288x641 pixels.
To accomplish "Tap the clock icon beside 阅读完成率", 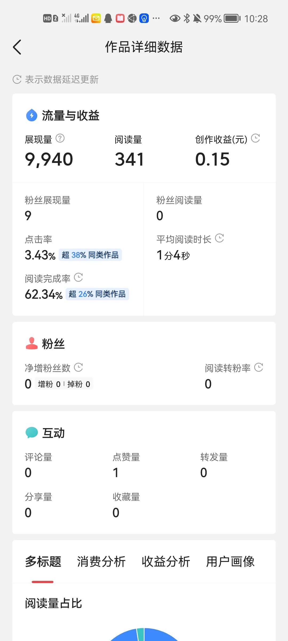I will 78,277.
